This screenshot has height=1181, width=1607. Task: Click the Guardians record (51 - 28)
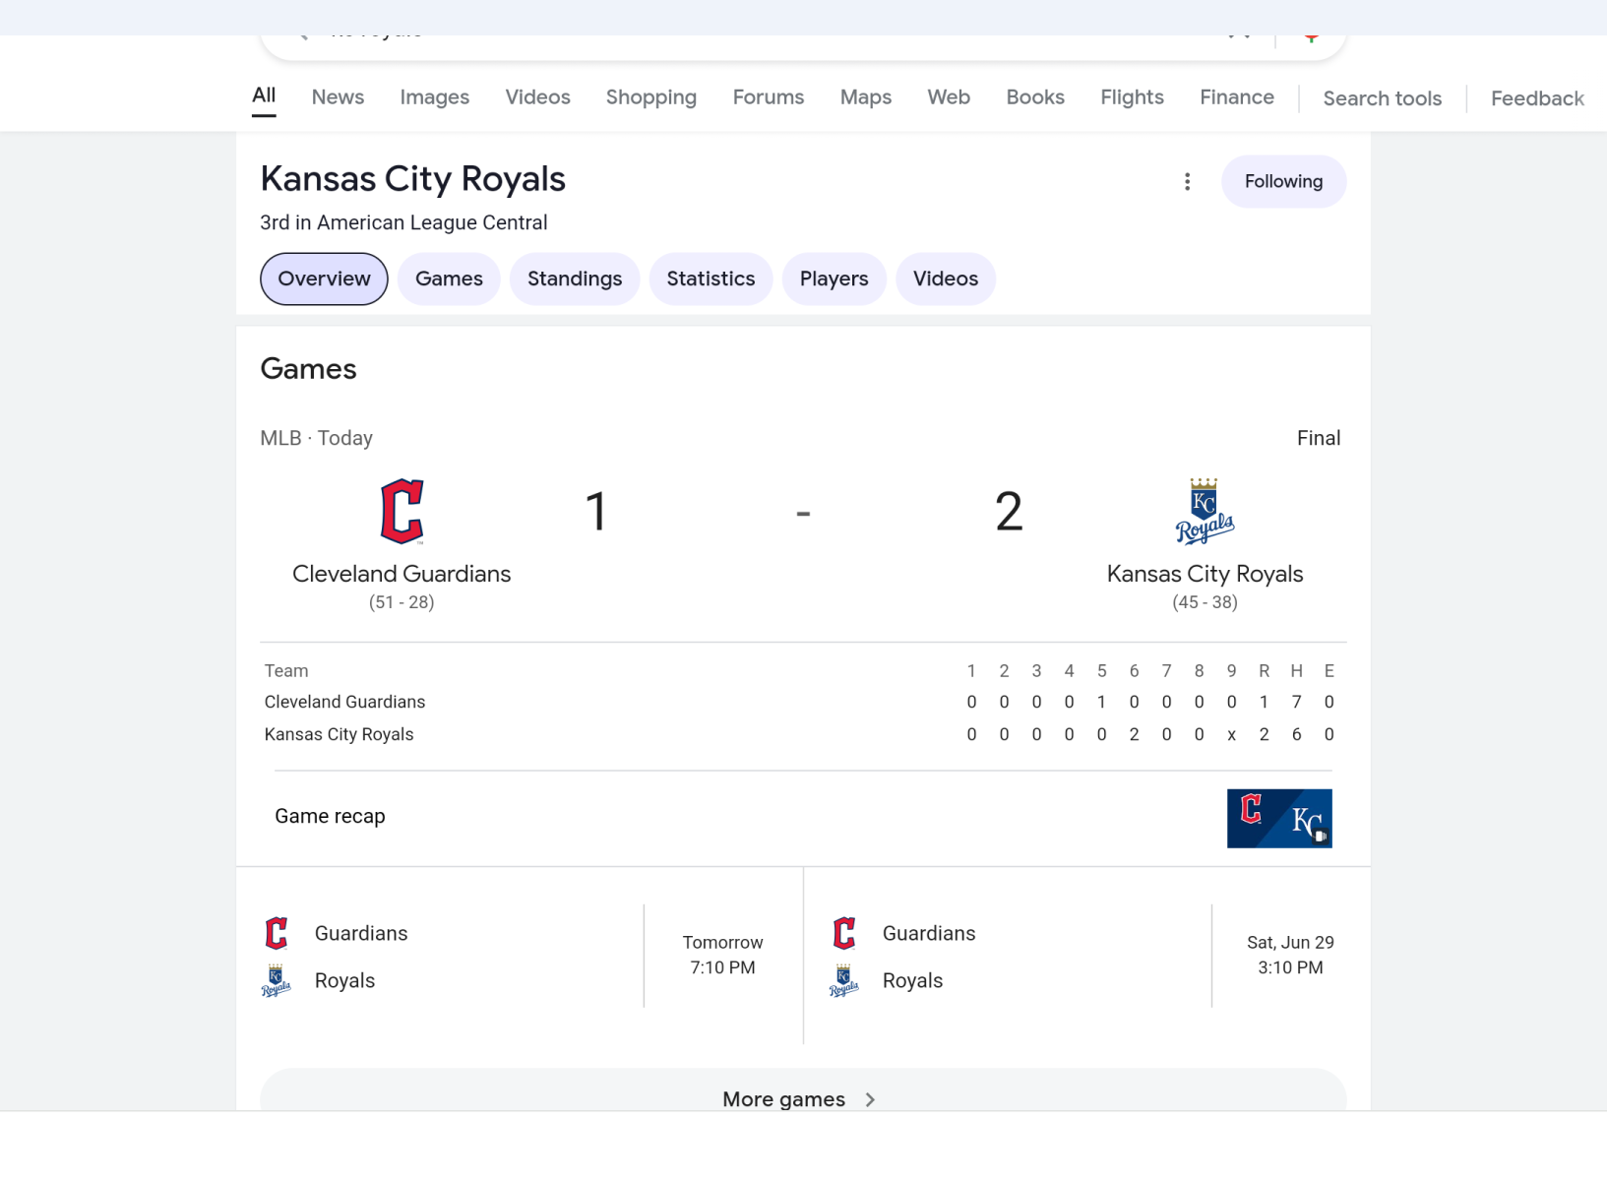tap(402, 602)
